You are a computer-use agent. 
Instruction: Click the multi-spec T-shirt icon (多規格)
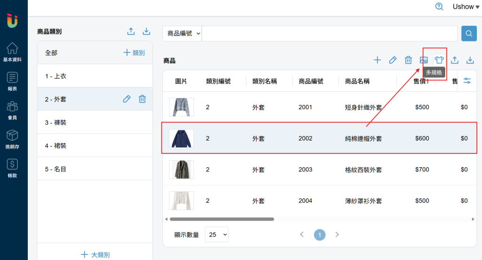[439, 60]
